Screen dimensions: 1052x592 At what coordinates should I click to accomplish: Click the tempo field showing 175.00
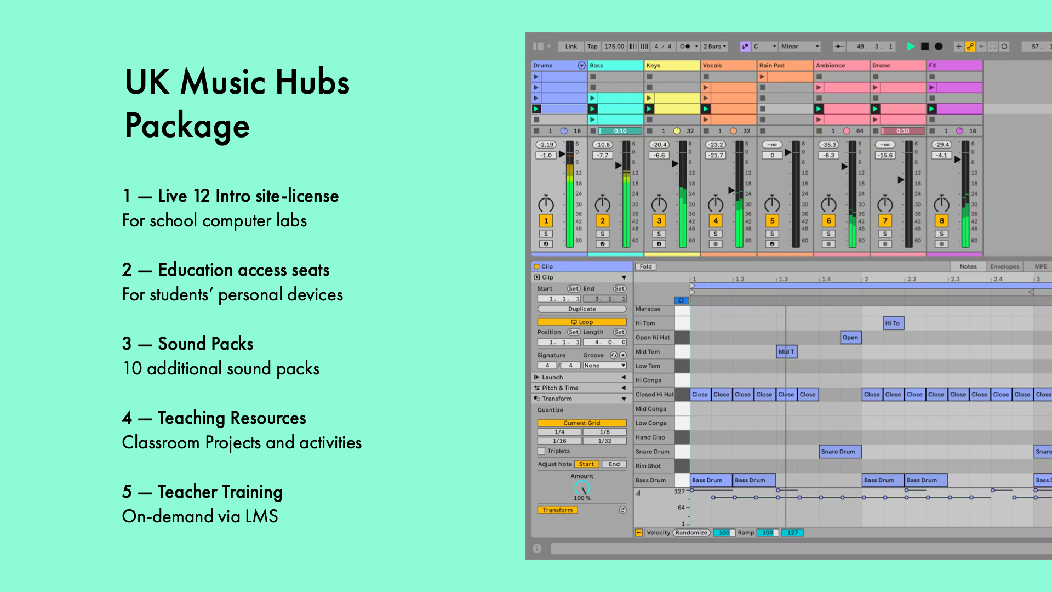tap(614, 47)
